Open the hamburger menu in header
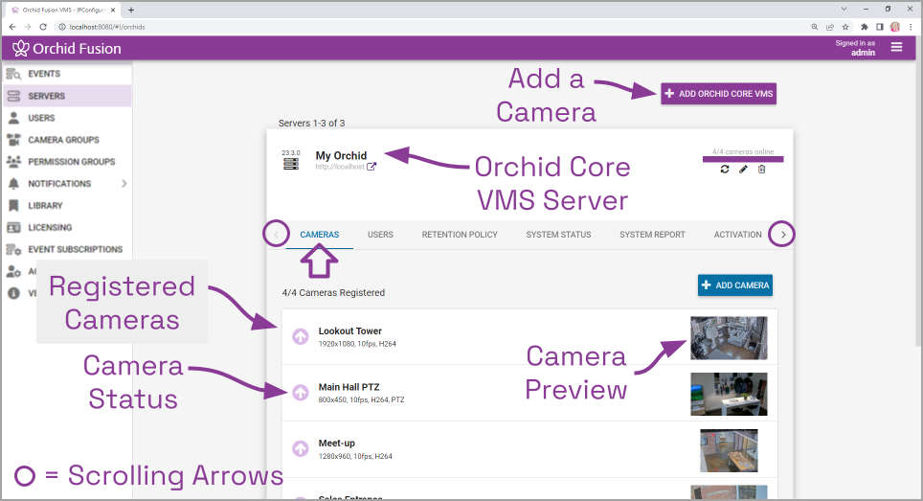The height and width of the screenshot is (501, 923). [x=896, y=47]
